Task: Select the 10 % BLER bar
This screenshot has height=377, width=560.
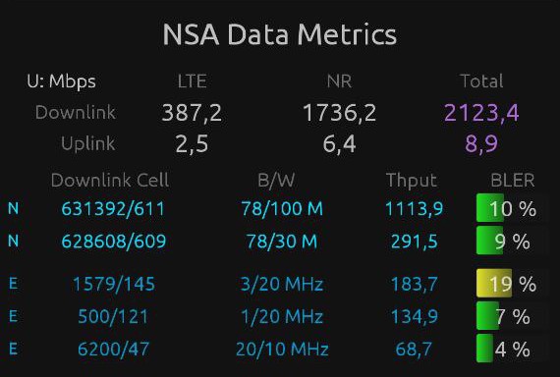Action: [512, 208]
